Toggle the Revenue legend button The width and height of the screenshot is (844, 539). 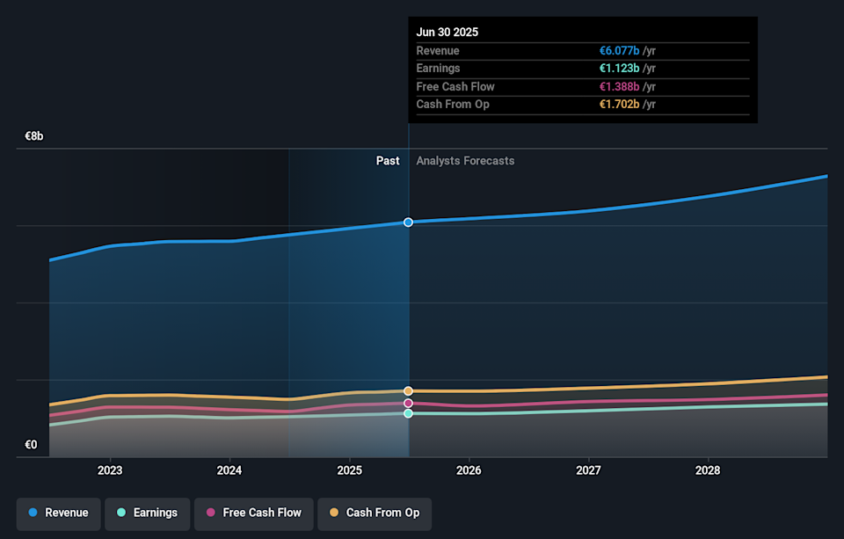point(58,514)
